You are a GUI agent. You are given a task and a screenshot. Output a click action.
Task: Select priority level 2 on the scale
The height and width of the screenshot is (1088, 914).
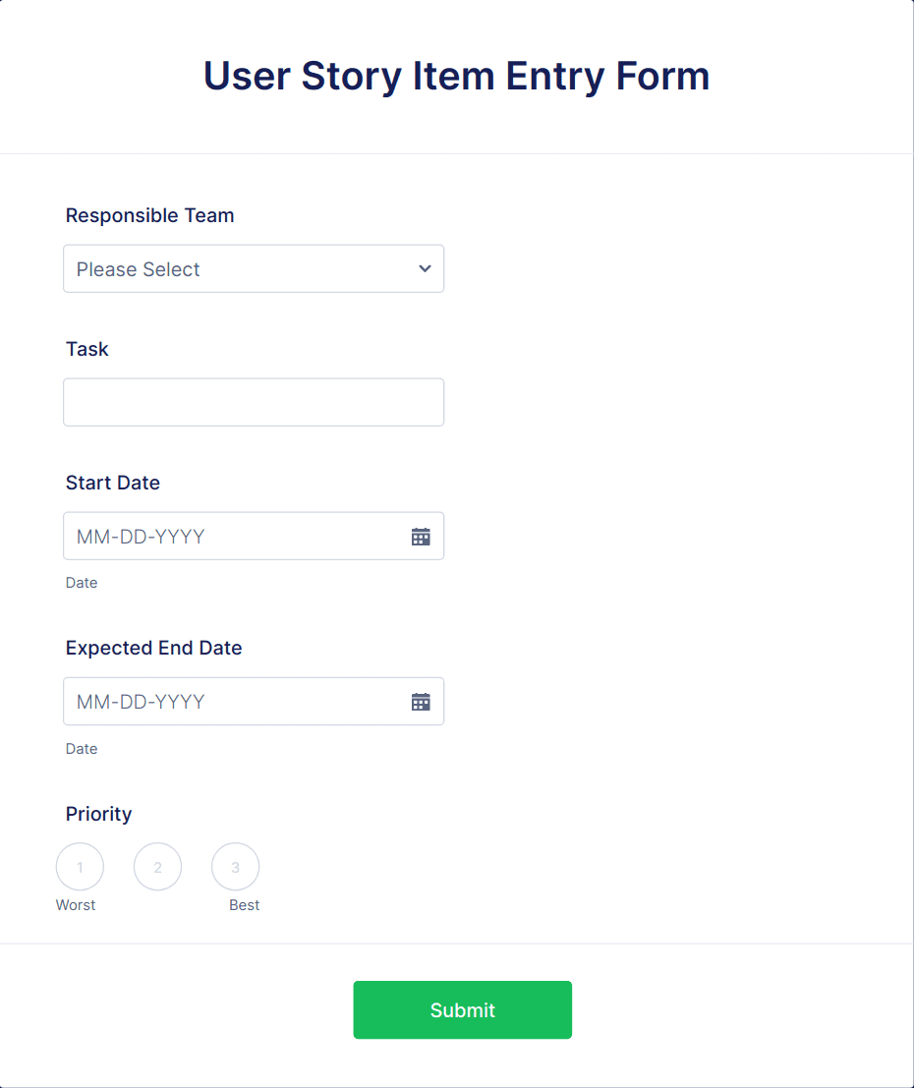coord(157,866)
